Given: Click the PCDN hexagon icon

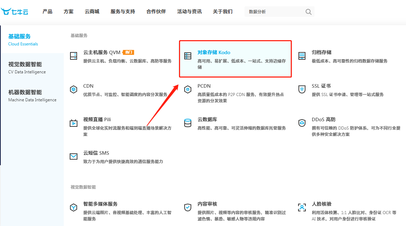Looking at the screenshot, I should pyautogui.click(x=188, y=89).
